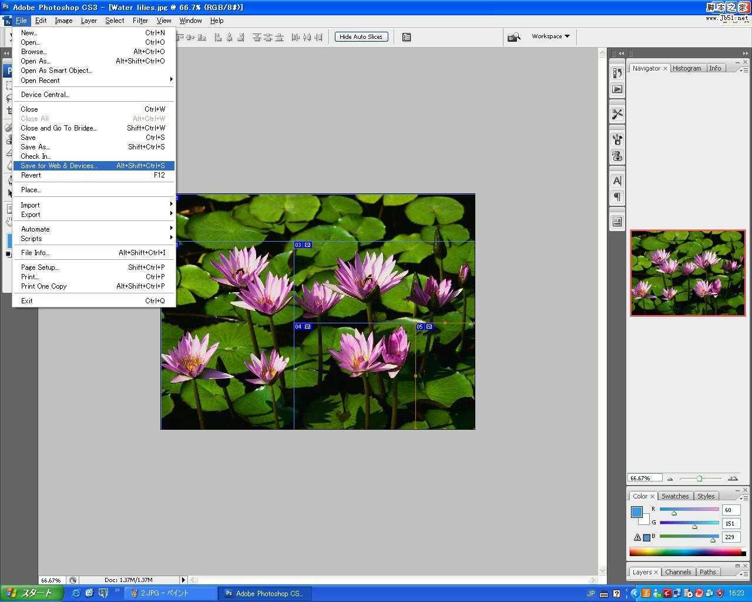Open the Brushes panel icon
This screenshot has height=602, width=752.
point(617,139)
